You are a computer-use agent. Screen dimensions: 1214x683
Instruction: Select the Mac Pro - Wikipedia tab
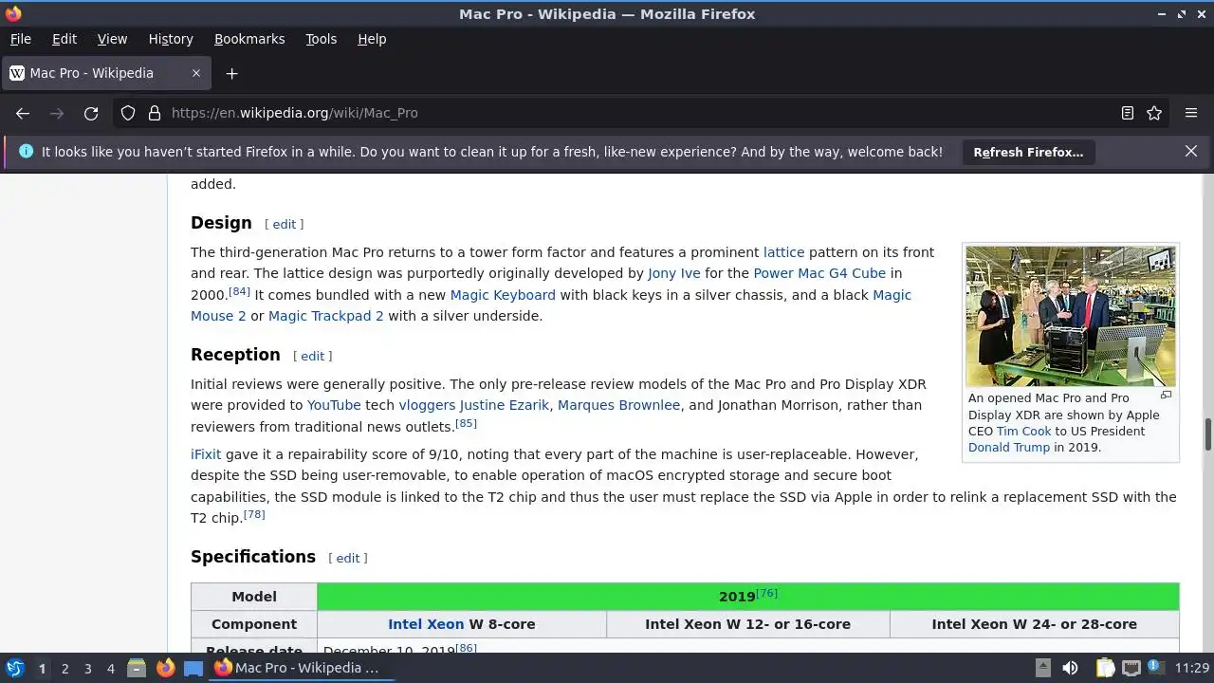click(x=104, y=73)
